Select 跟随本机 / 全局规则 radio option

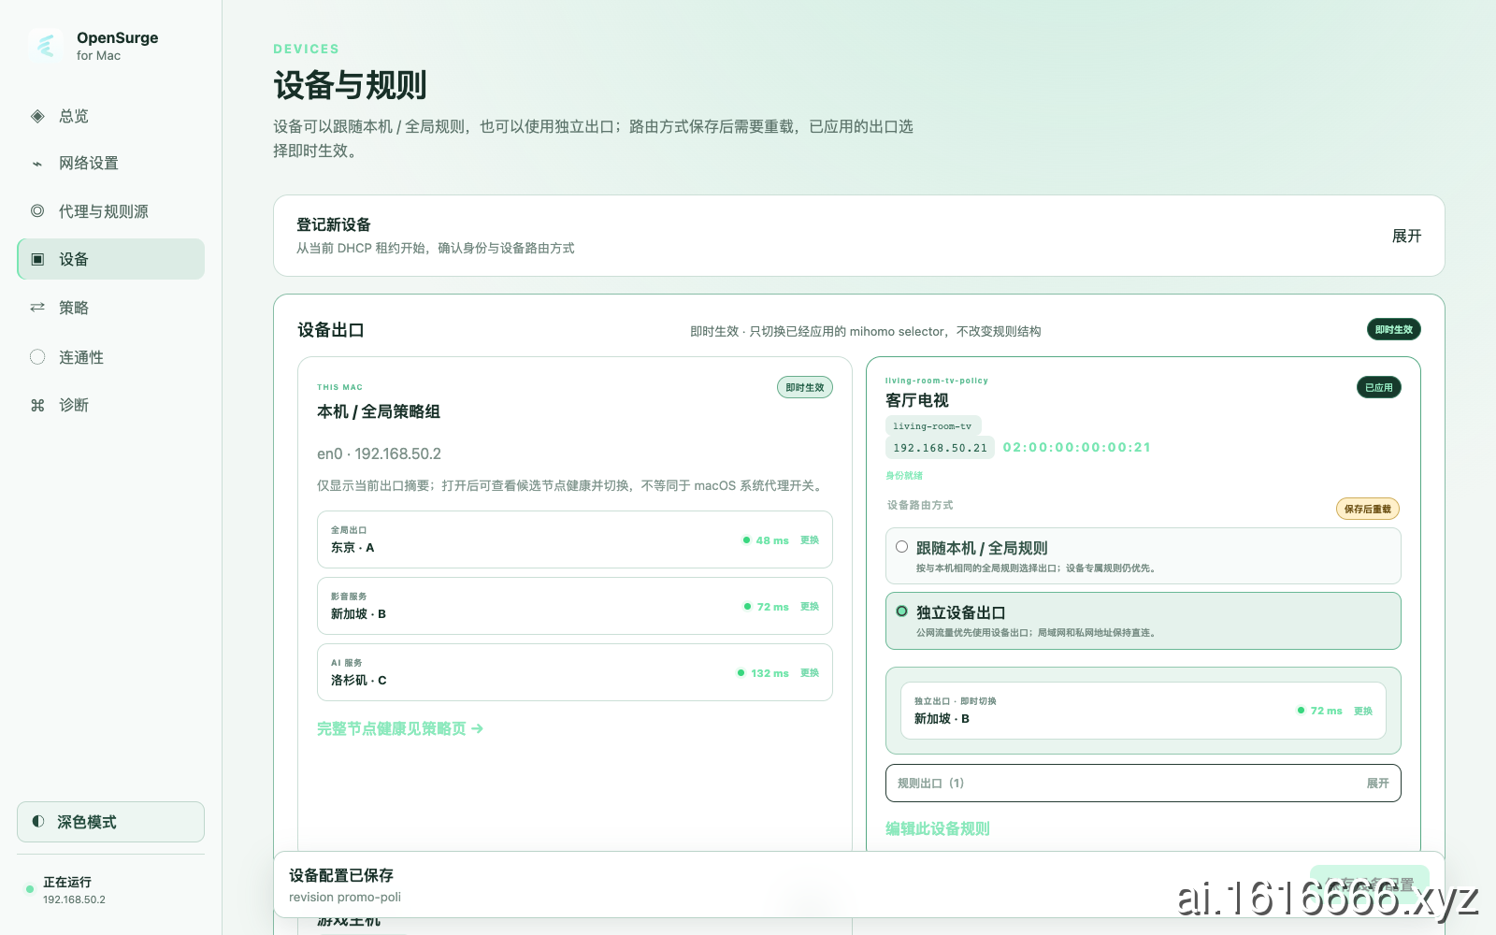tap(901, 547)
